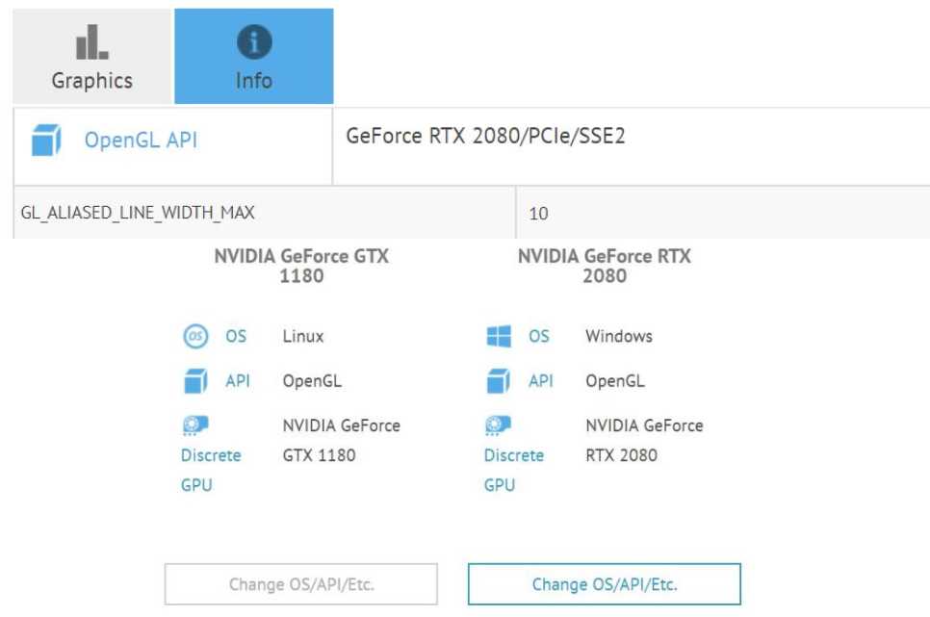930x617 pixels.
Task: Click the bar chart icon above Graphics
Action: [x=91, y=42]
